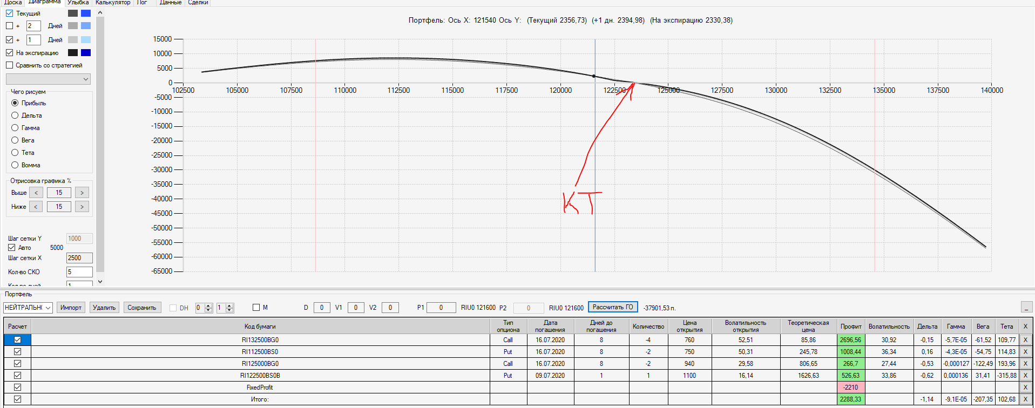
Task: Open the Калькулятор tab
Action: tap(113, 3)
